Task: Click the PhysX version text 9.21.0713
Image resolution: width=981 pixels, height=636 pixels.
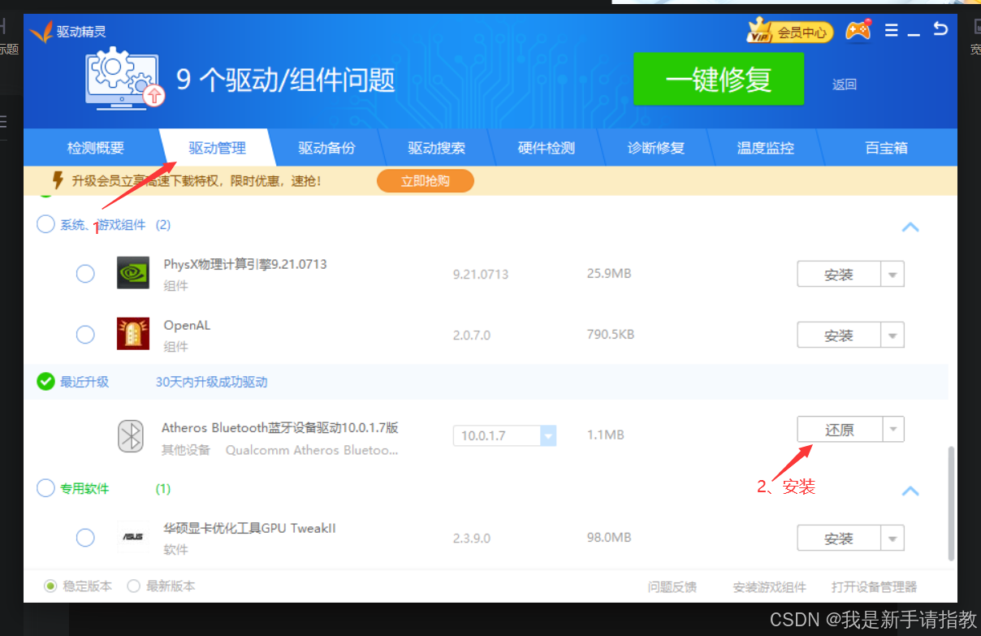Action: click(481, 274)
